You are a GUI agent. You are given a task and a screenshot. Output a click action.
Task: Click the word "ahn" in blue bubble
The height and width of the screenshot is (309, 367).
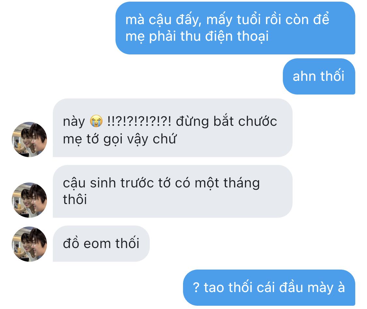(304, 76)
